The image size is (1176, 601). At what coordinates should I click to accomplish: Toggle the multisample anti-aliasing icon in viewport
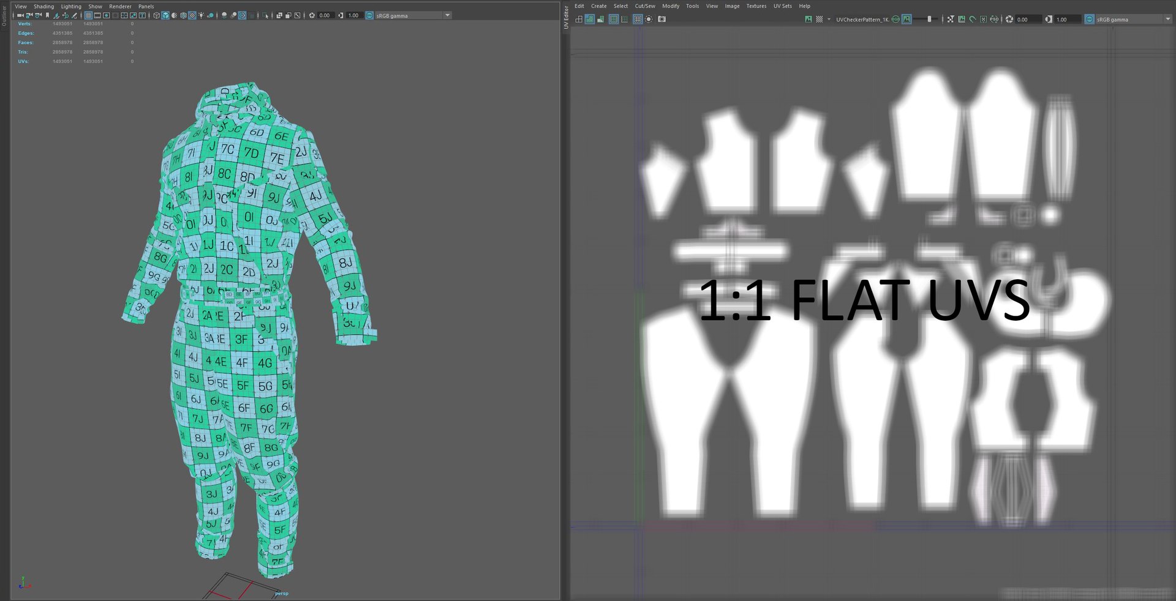pyautogui.click(x=242, y=15)
